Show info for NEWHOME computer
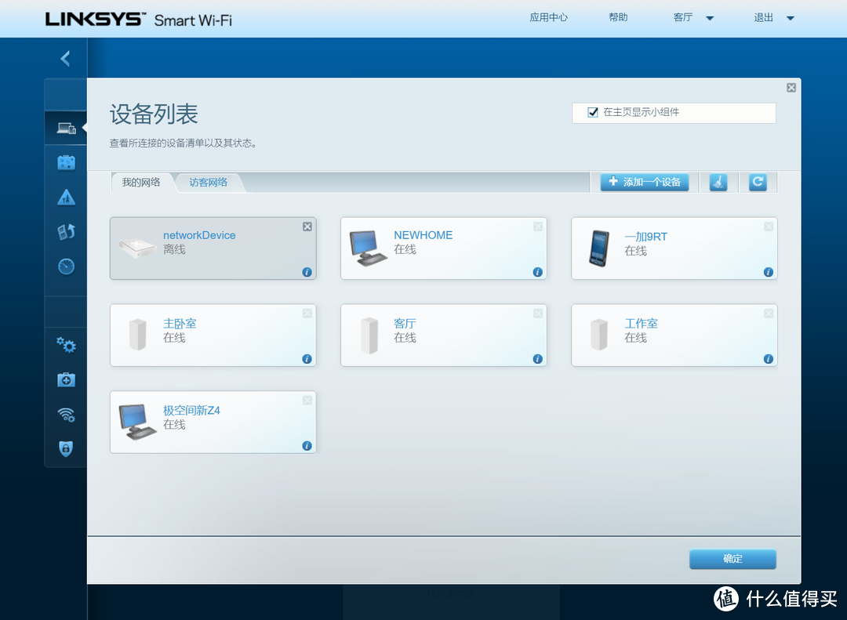Screen dimensions: 847x620 pyautogui.click(x=537, y=272)
